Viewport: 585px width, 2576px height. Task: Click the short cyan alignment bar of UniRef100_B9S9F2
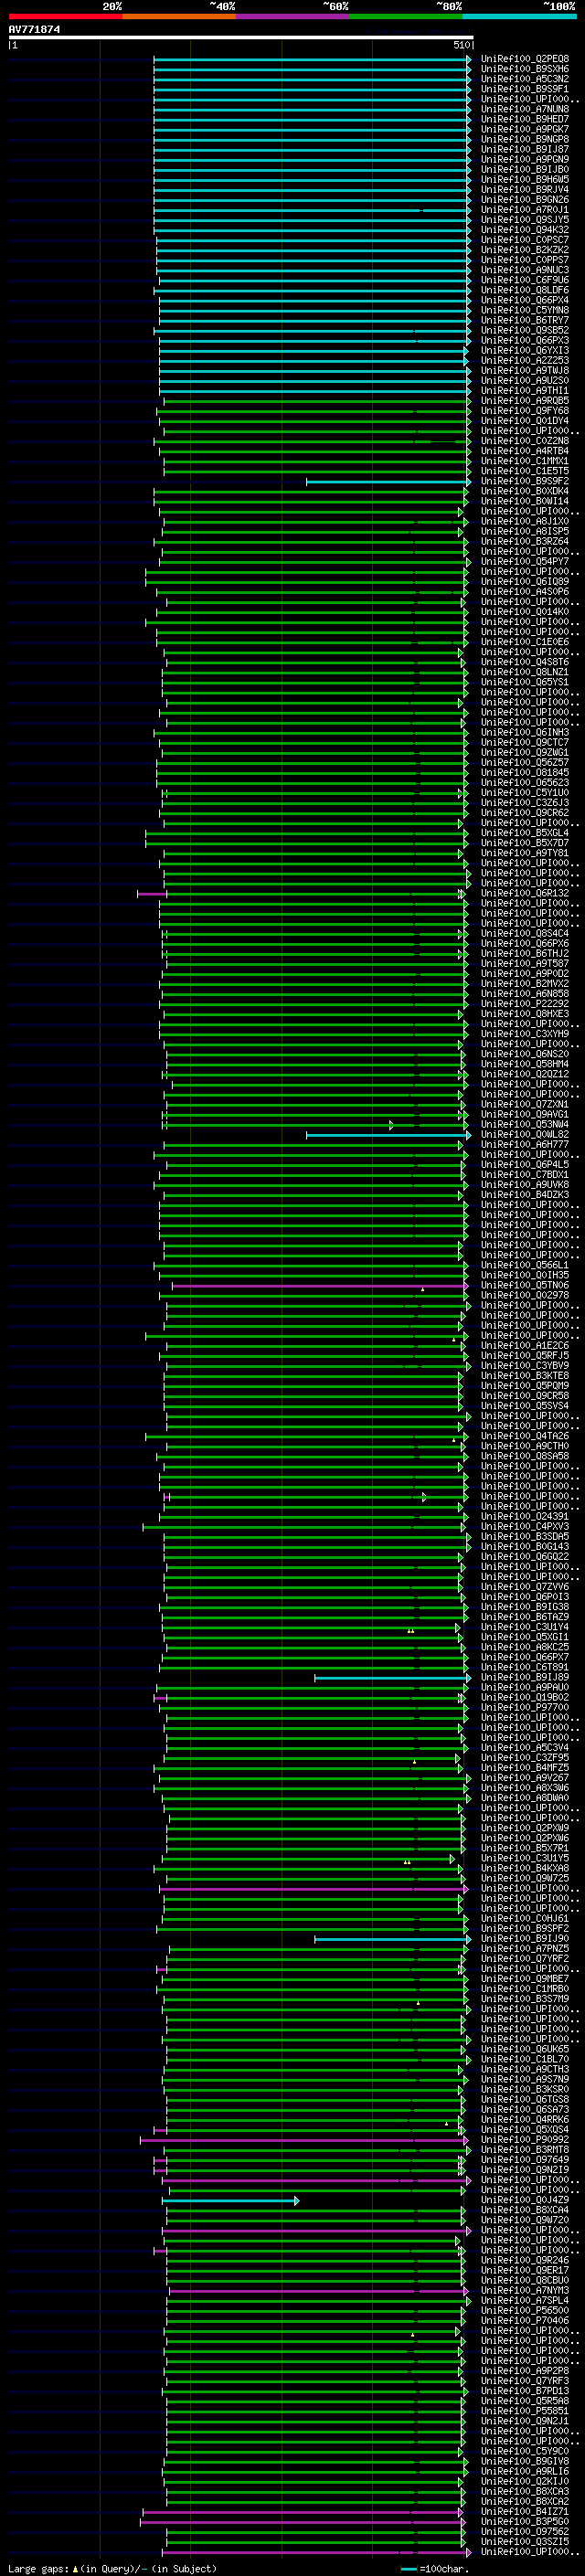388,481
